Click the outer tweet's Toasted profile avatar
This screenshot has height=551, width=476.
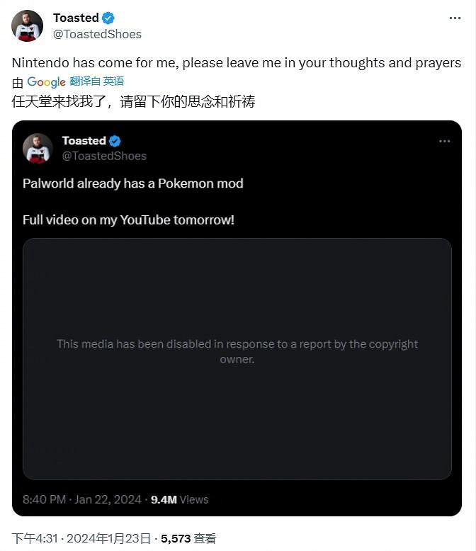[x=28, y=26]
